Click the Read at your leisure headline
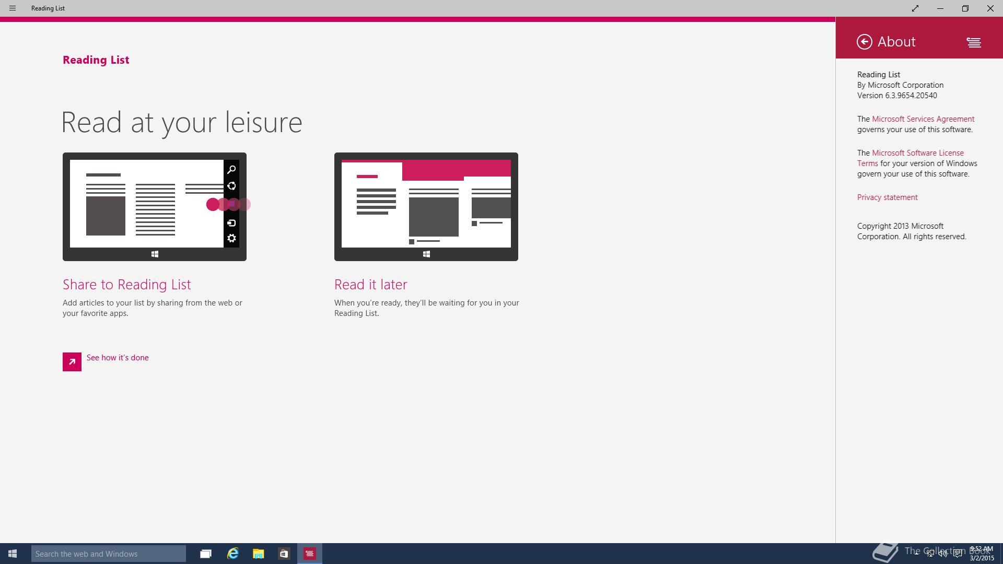 pos(182,123)
